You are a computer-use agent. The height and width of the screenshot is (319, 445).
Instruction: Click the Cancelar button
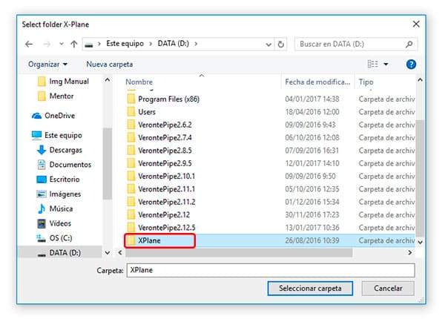tap(388, 289)
